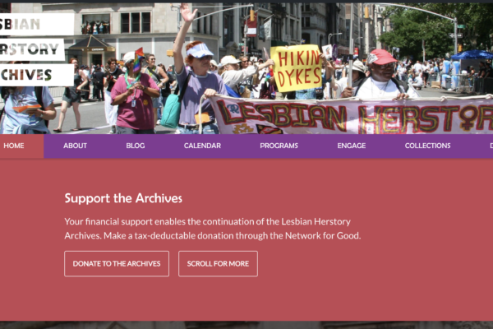
Task: Click the Donate to the Archives button
Action: (x=117, y=264)
